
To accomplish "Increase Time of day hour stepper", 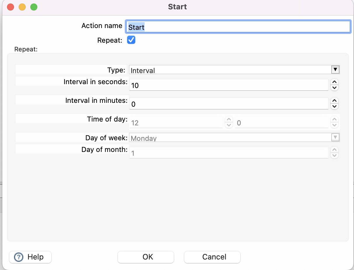I will [229, 120].
